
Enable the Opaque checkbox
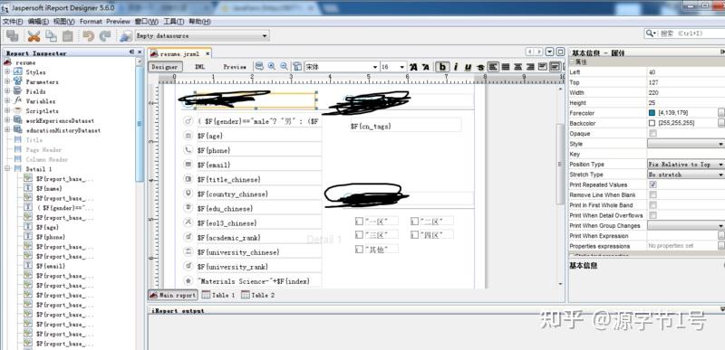click(x=652, y=133)
